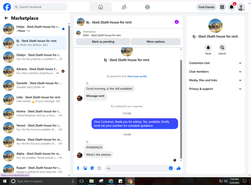Search the conversation with the magnifier icon
Viewport: 251px width, 185px height.
tap(222, 48)
